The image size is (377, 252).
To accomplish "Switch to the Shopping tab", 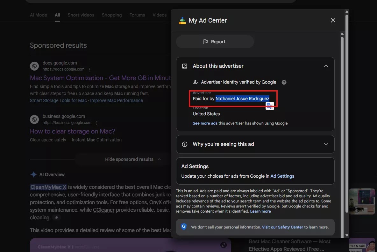I will (112, 15).
